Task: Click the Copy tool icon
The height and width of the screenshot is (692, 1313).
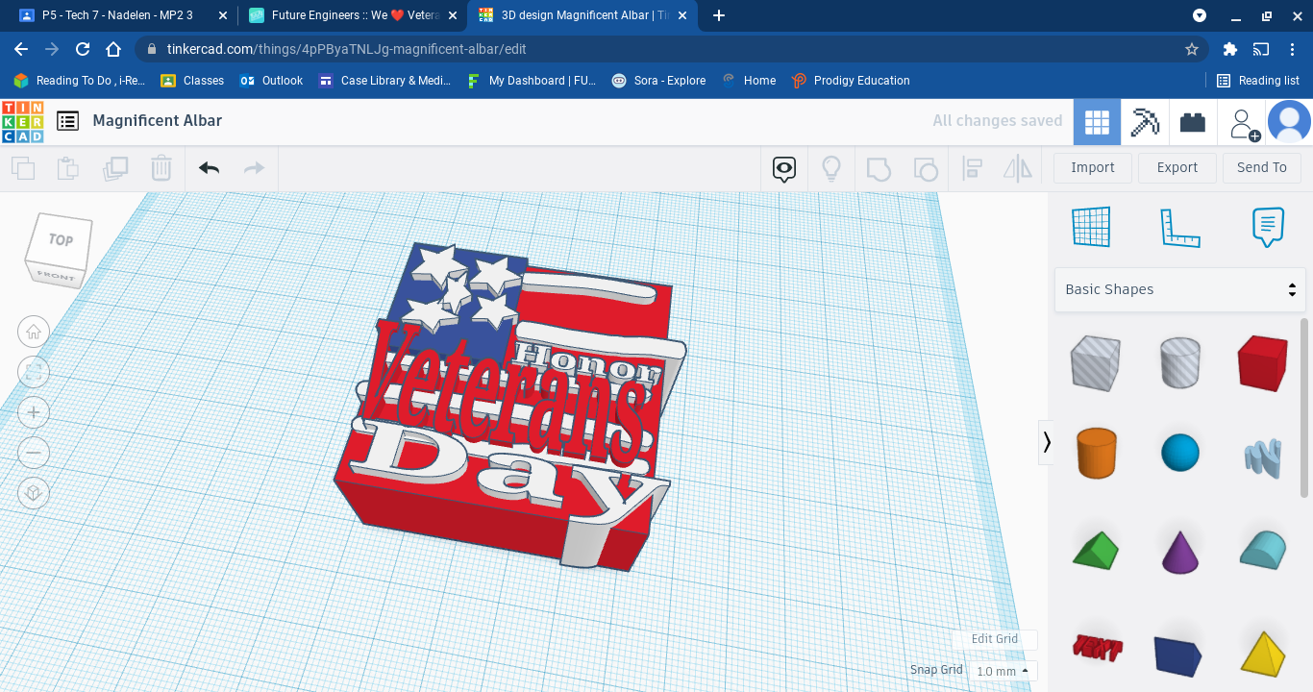Action: point(23,168)
